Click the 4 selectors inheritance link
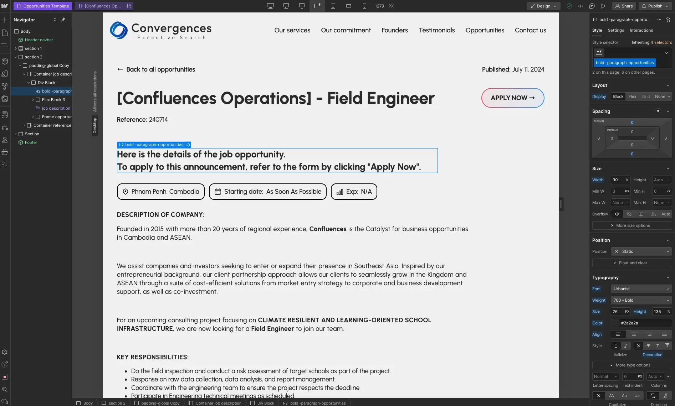The width and height of the screenshot is (675, 406). pos(661,42)
